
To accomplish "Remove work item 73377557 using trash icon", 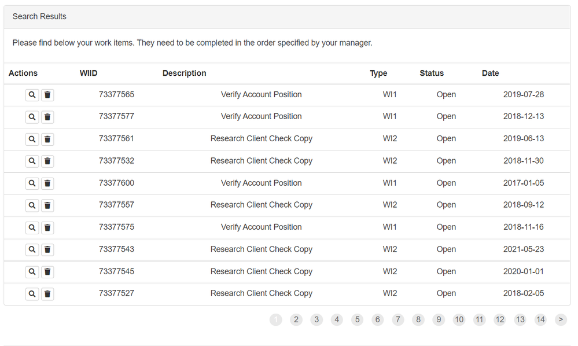I will point(47,205).
